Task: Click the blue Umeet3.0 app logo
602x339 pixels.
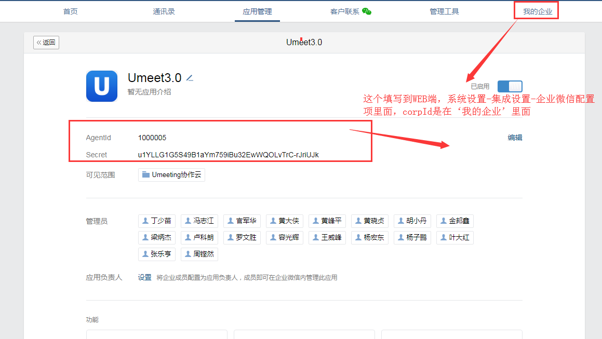Action: pyautogui.click(x=101, y=86)
